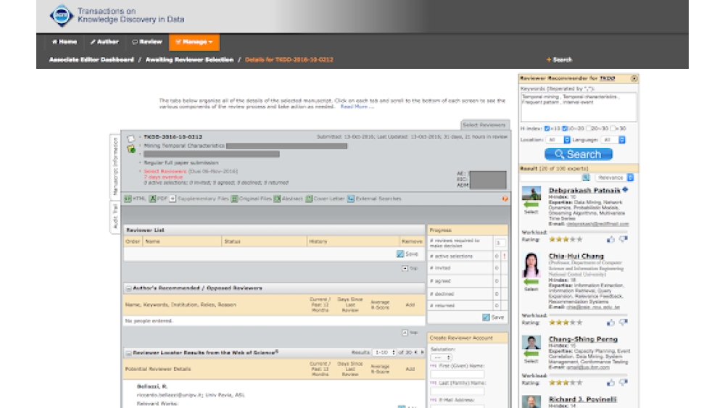Save the Reviewer List
The image size is (725, 408).
tap(407, 254)
